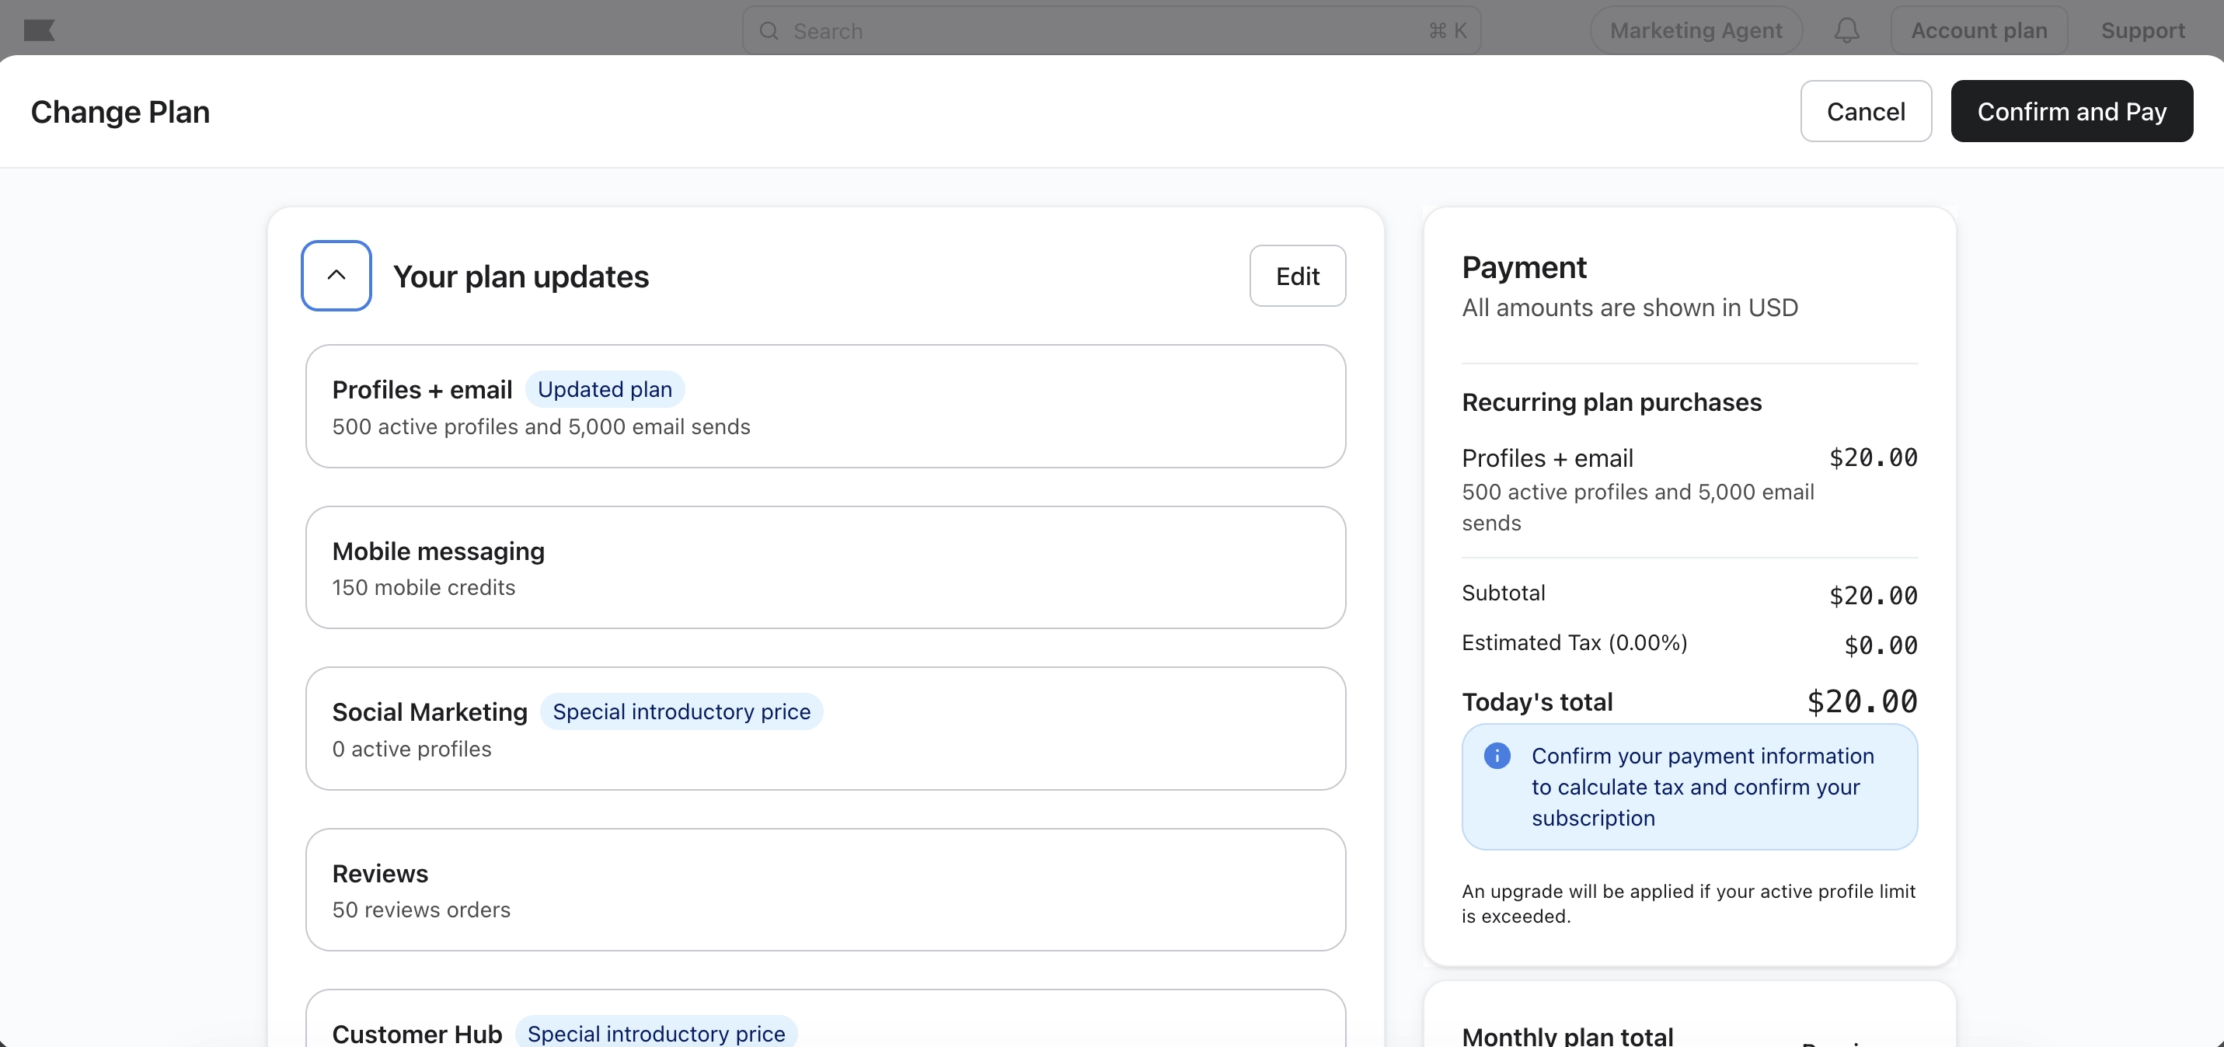
Task: Click the Payment heading
Action: point(1524,268)
